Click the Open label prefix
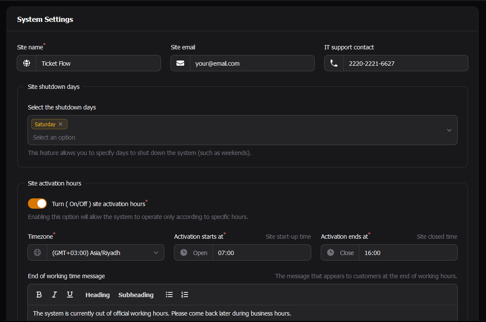 [200, 253]
